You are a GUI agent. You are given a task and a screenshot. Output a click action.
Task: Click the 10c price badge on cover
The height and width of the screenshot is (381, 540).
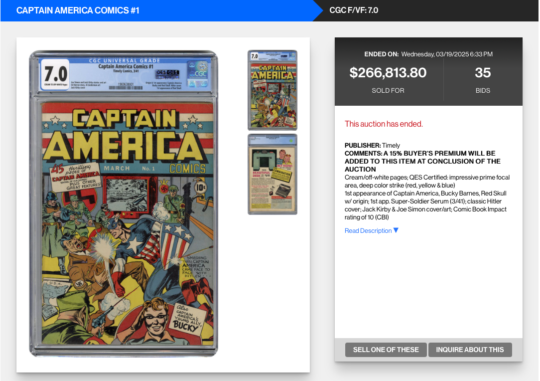[x=200, y=187]
